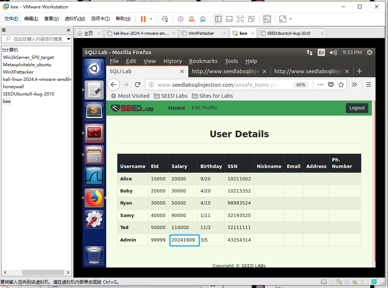This screenshot has width=388, height=288.
Task: Click the stretch guest display icon
Action: point(282,19)
